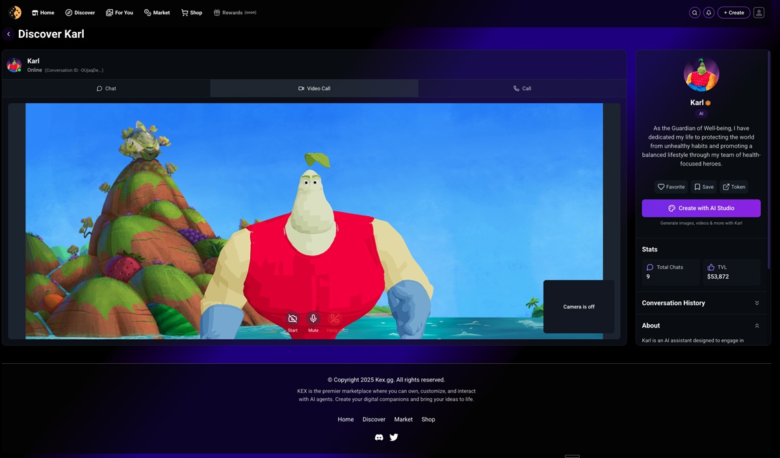The height and width of the screenshot is (458, 780).
Task: Click the AI tag under Karl's name
Action: 701,113
